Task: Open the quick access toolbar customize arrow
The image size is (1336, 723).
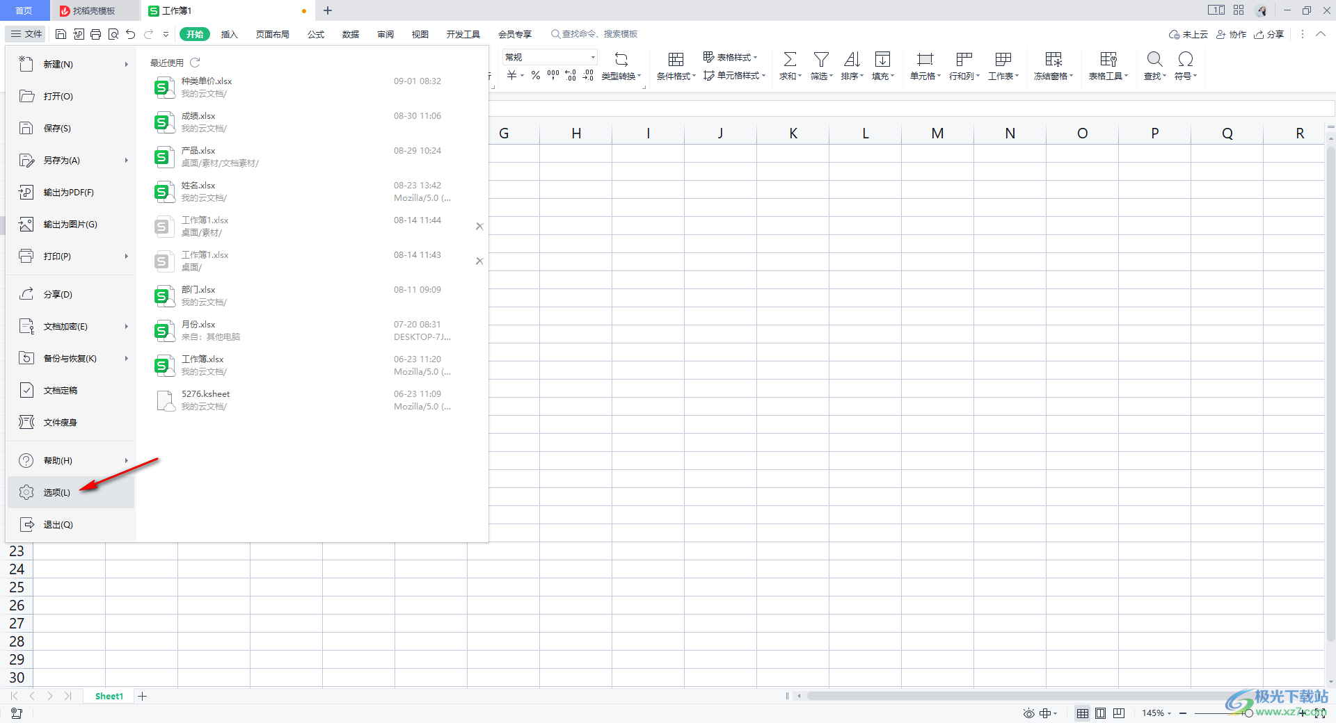Action: pyautogui.click(x=166, y=34)
